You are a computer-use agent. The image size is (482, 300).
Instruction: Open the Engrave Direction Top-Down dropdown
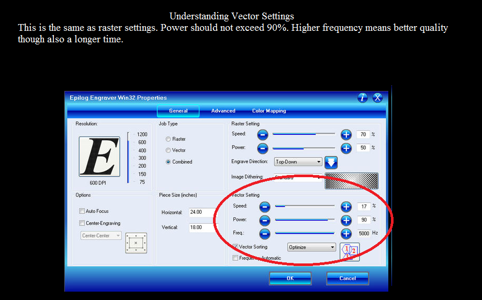click(298, 162)
